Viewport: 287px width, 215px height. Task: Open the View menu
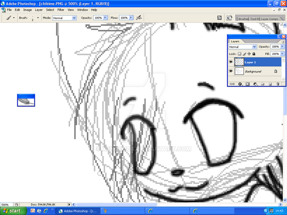(71, 10)
